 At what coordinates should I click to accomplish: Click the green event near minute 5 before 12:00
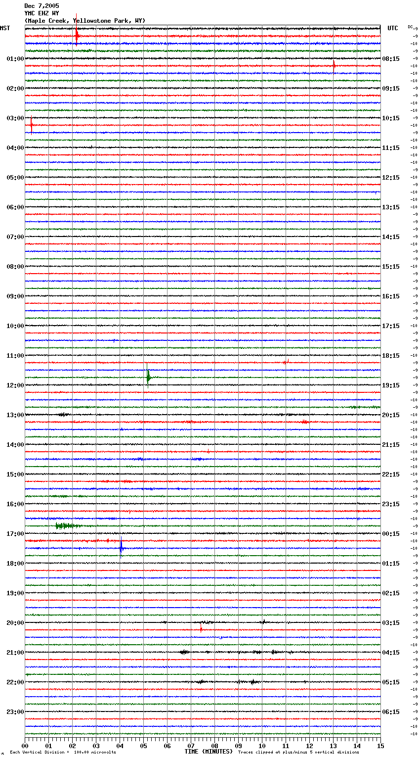tap(148, 377)
